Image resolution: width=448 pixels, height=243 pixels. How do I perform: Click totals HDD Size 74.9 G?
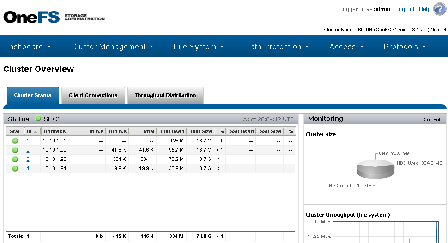(204, 236)
